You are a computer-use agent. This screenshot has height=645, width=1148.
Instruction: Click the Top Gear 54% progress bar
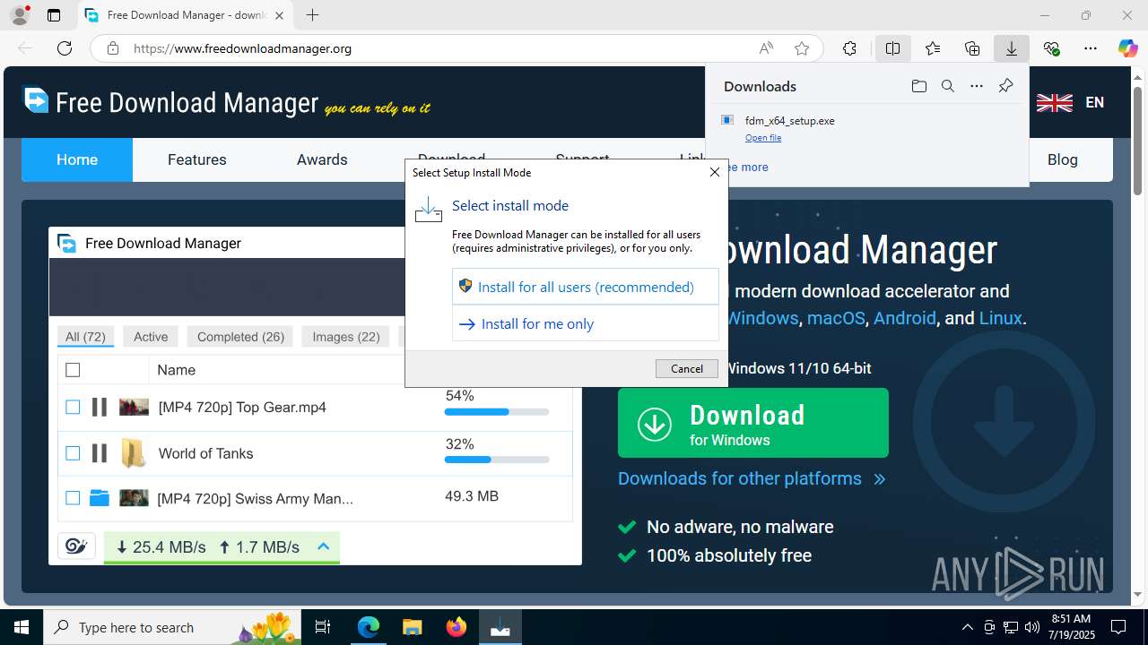pos(497,412)
